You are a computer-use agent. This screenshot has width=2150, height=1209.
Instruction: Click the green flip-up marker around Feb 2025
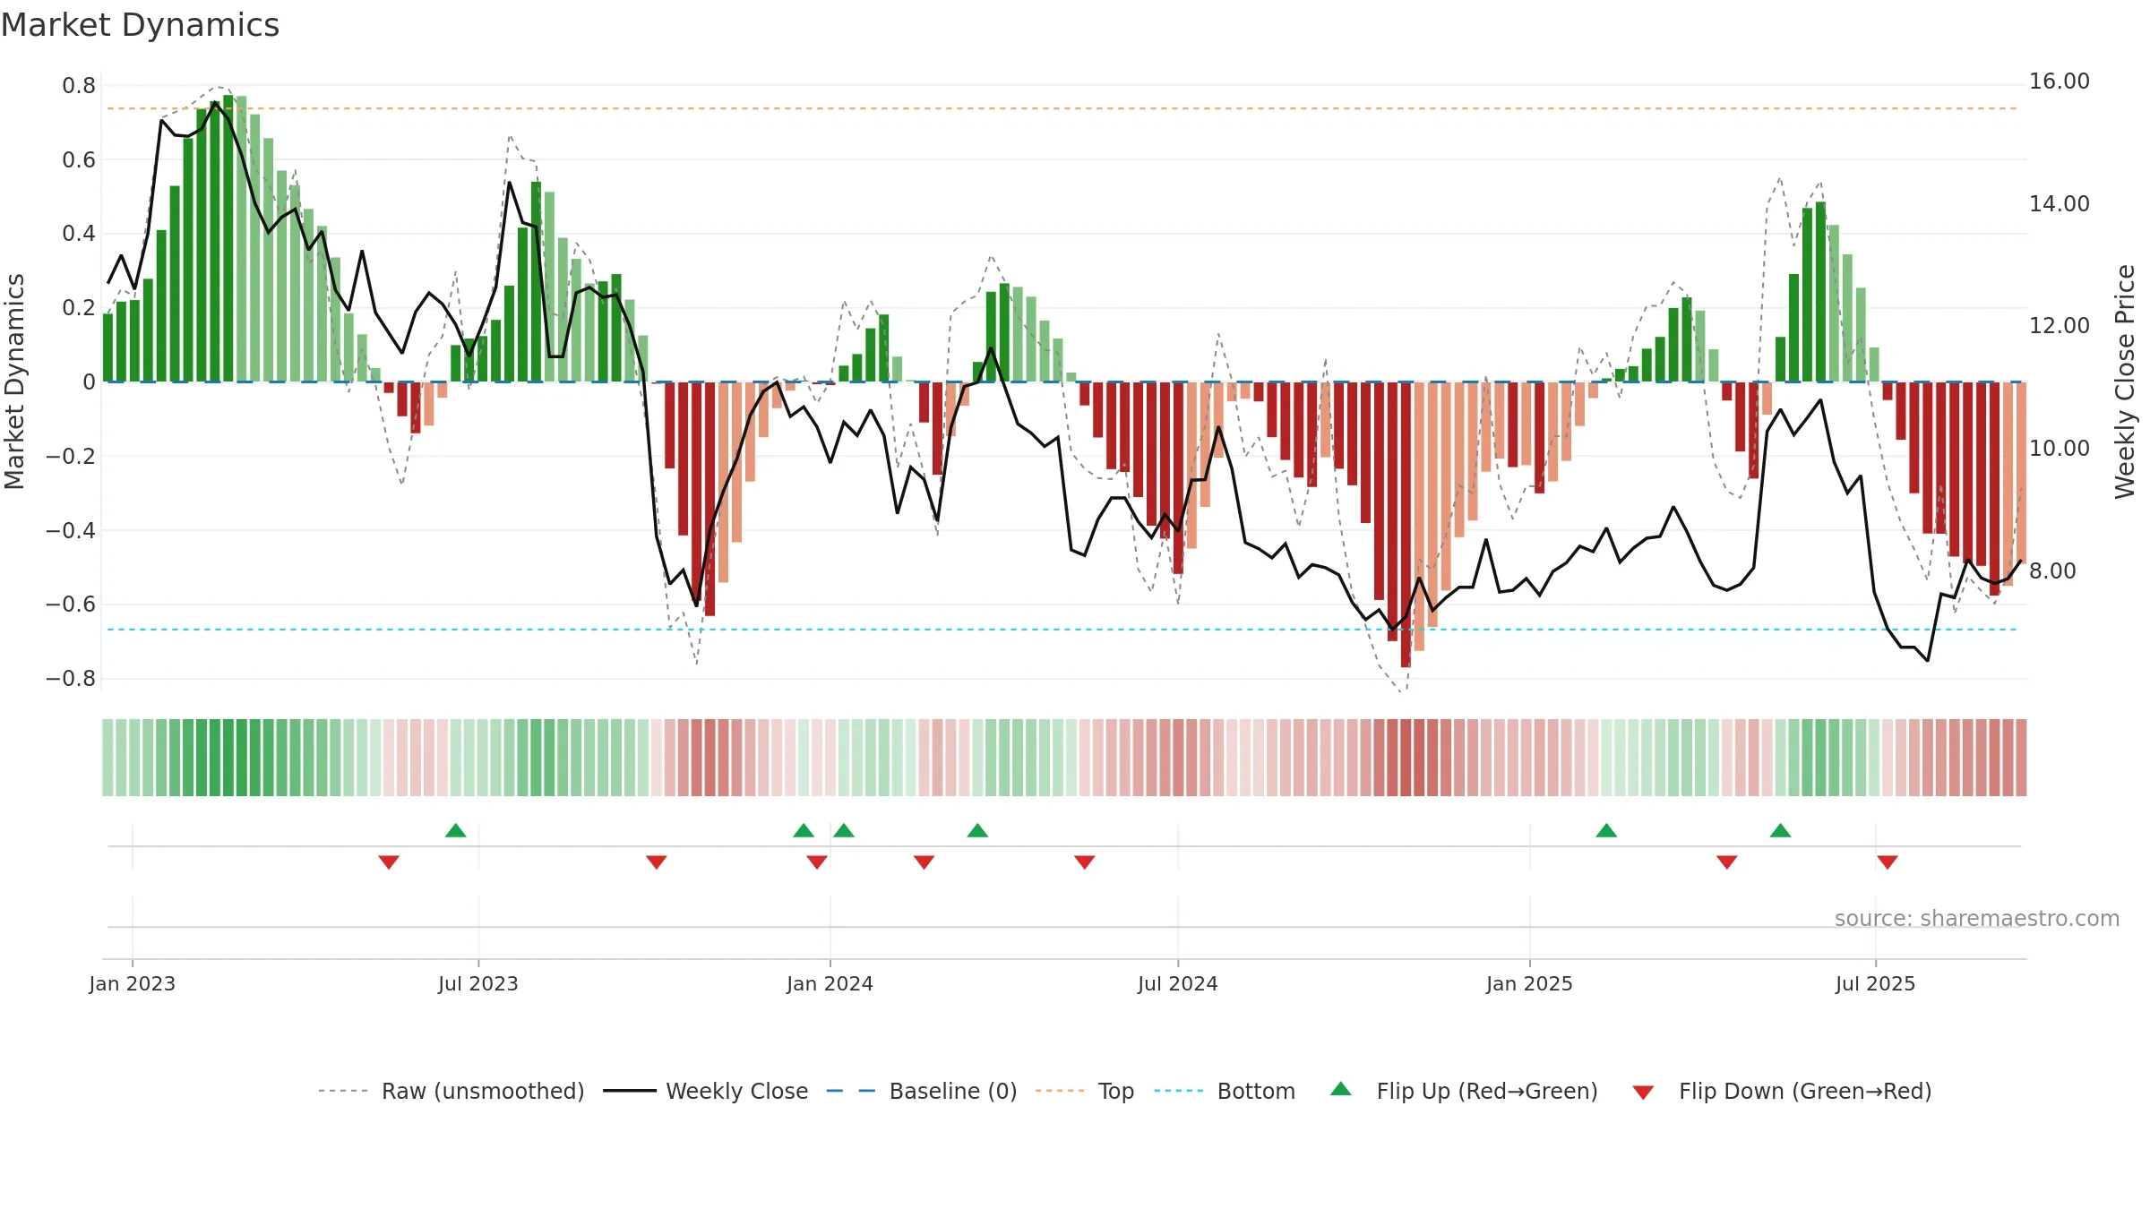pos(1606,830)
